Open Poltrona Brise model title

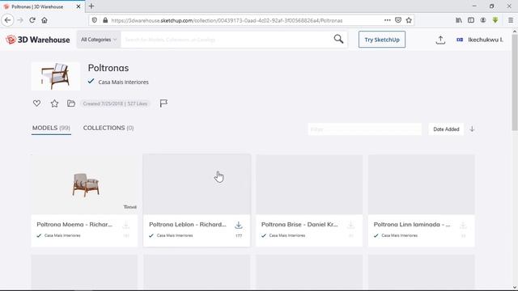pyautogui.click(x=299, y=225)
